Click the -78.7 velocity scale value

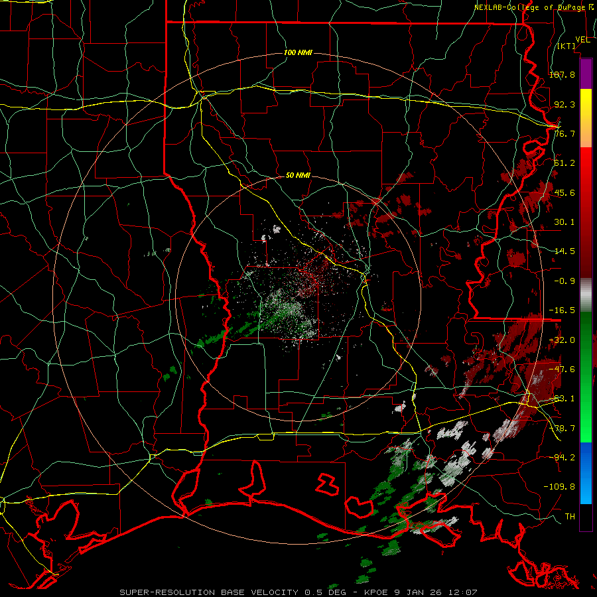coord(562,429)
